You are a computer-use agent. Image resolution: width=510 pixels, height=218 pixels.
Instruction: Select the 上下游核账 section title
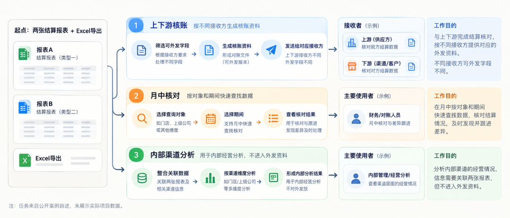[x=169, y=26]
